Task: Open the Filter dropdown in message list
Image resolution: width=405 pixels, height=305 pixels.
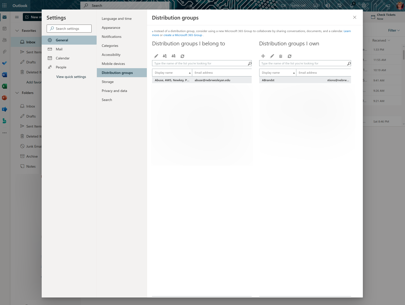Action: click(x=394, y=30)
